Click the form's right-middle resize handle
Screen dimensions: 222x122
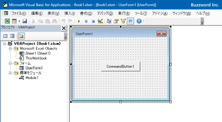170,64
